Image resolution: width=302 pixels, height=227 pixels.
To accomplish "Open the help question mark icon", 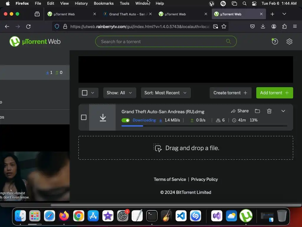I will pos(275,41).
